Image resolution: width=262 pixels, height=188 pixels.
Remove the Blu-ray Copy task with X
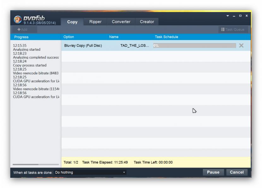coord(241,45)
